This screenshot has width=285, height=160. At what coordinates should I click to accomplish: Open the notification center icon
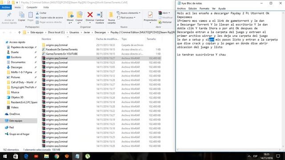[x=278, y=156]
